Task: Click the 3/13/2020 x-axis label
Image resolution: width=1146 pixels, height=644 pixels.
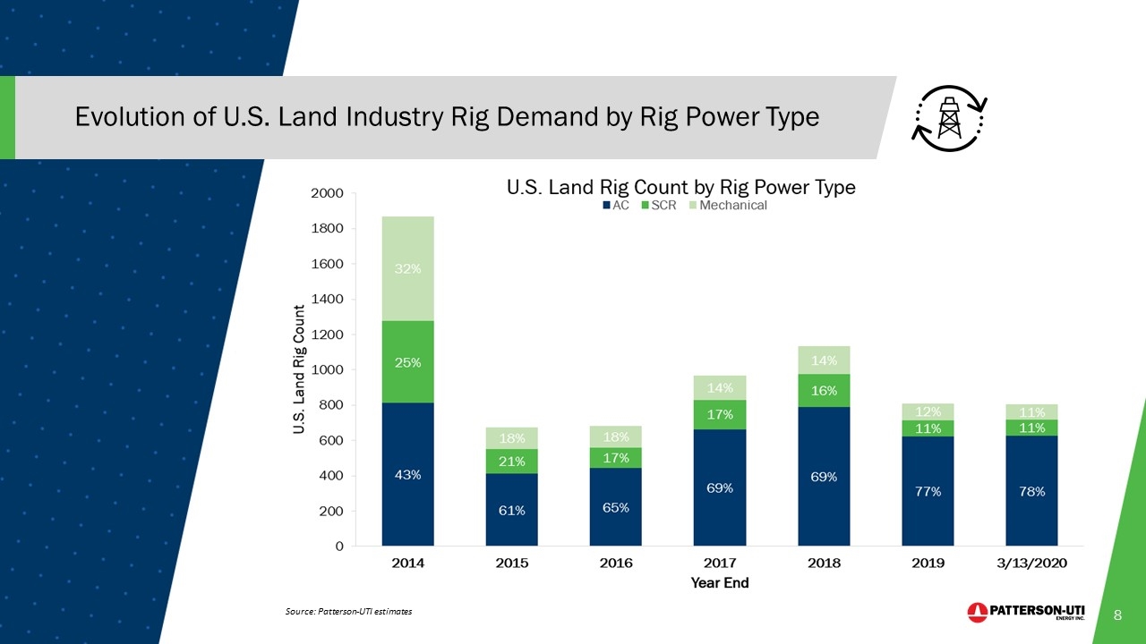Action: [1031, 563]
